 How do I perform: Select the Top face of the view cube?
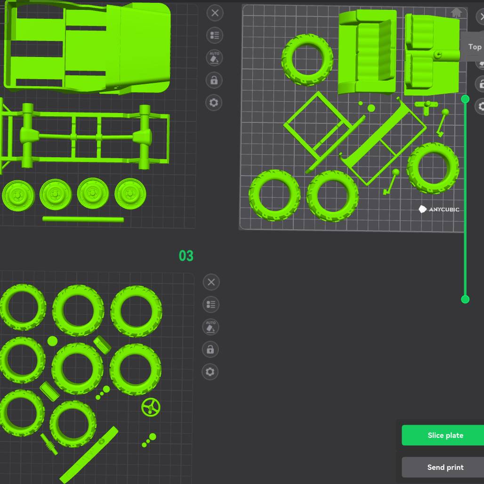click(473, 47)
